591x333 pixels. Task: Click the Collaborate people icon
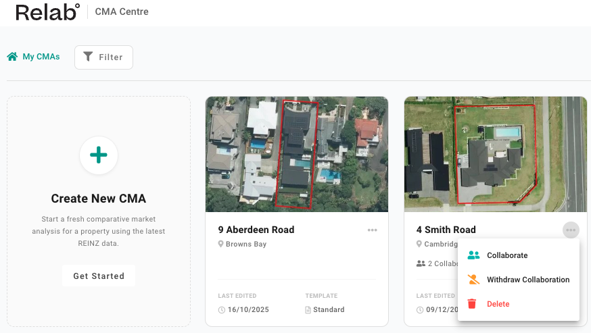(x=473, y=255)
